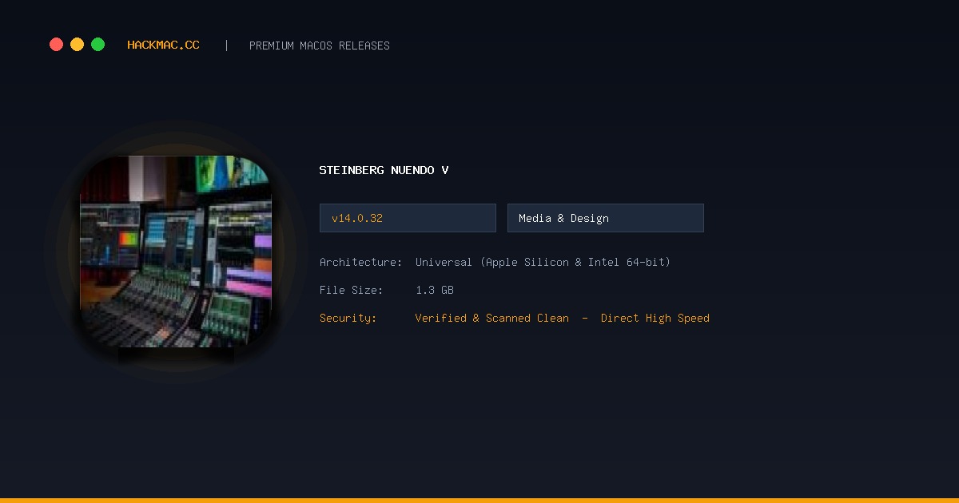Click the Direct High Speed text
This screenshot has height=503, width=959.
(655, 318)
